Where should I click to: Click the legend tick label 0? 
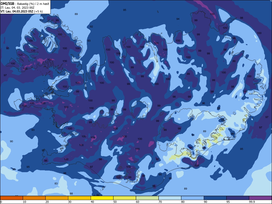1,202
